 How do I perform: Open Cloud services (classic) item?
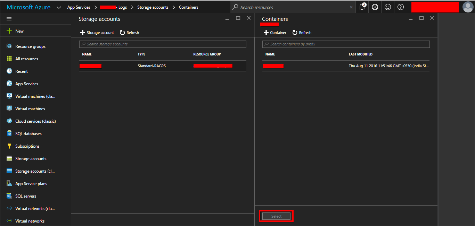pos(35,121)
